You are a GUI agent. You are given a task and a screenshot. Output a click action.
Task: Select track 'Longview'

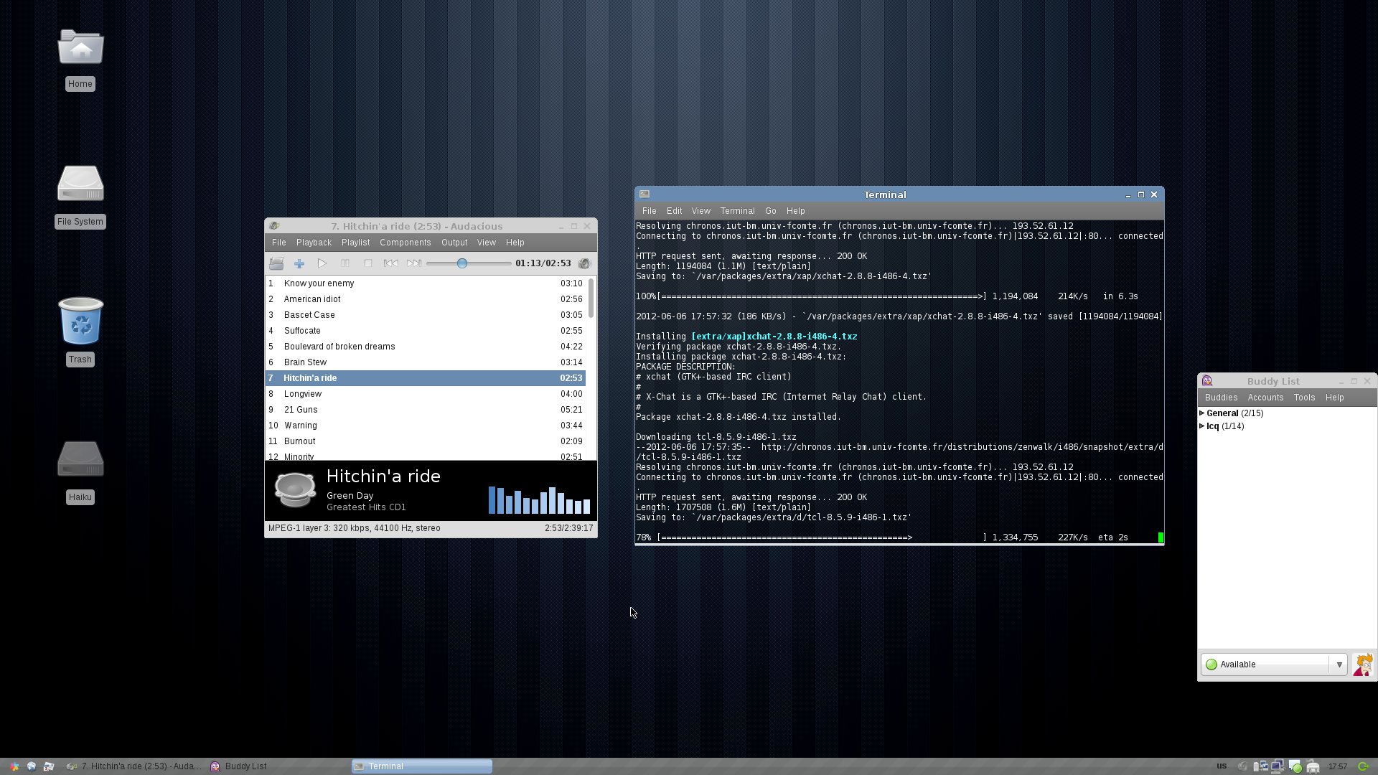426,394
